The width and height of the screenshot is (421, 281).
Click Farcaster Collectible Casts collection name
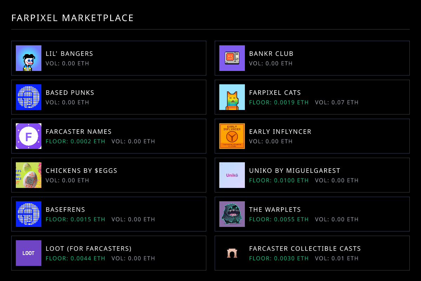pyautogui.click(x=305, y=249)
